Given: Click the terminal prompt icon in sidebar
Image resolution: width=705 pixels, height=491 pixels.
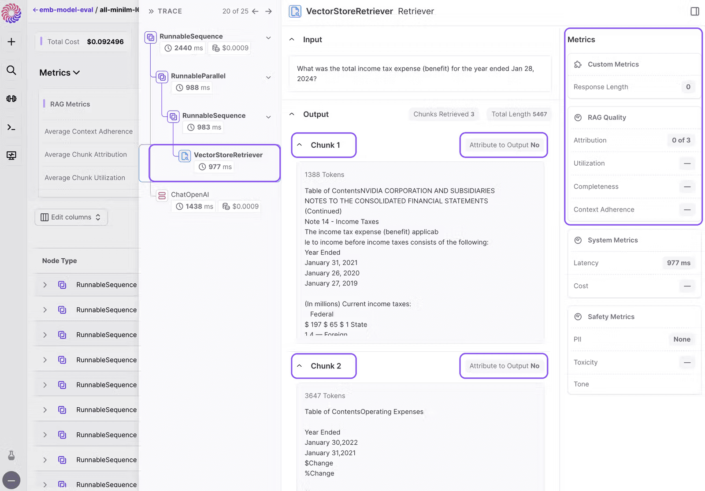Looking at the screenshot, I should (11, 127).
